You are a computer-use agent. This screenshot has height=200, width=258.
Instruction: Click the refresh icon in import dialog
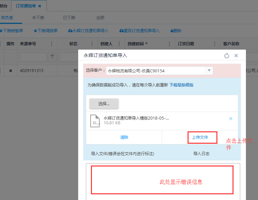click(x=227, y=56)
